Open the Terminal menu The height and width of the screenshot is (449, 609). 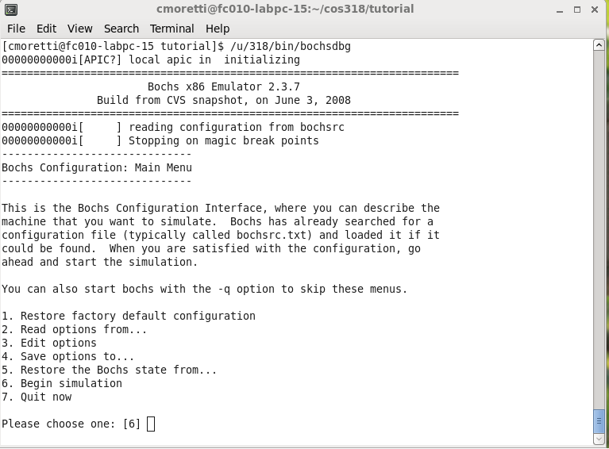(x=172, y=29)
